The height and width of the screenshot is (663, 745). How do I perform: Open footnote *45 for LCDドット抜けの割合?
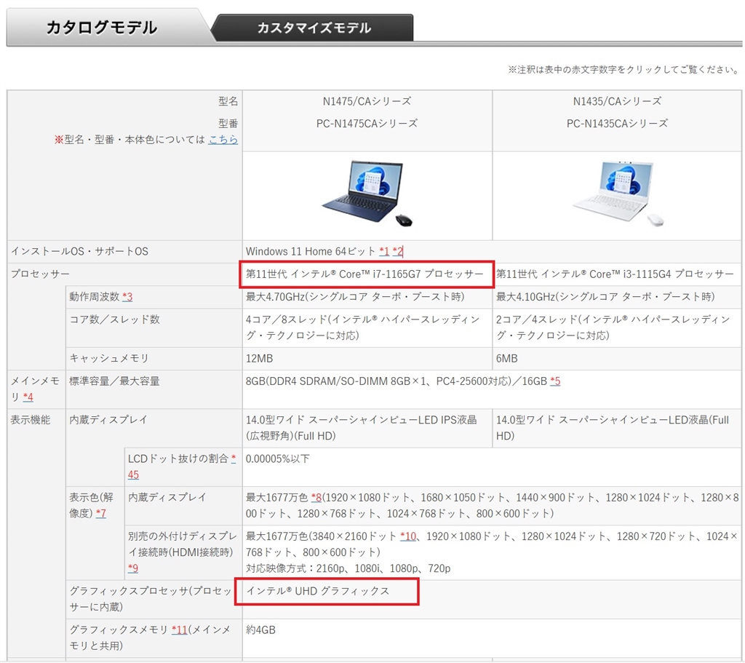point(133,475)
